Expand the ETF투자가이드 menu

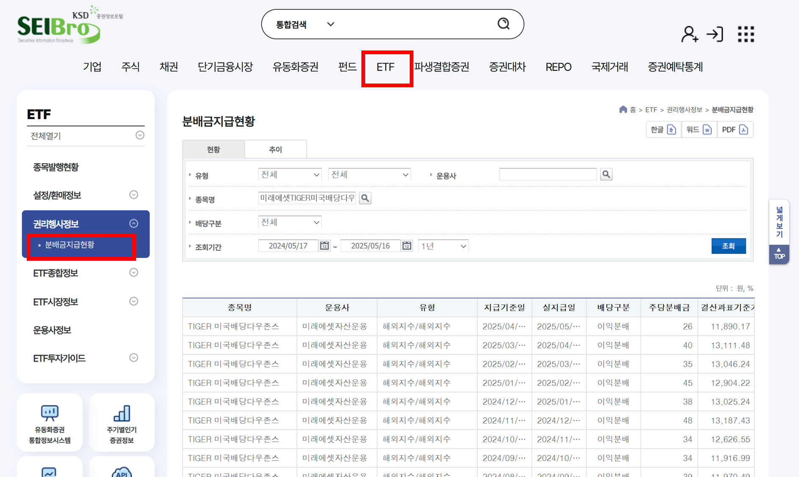coord(133,358)
